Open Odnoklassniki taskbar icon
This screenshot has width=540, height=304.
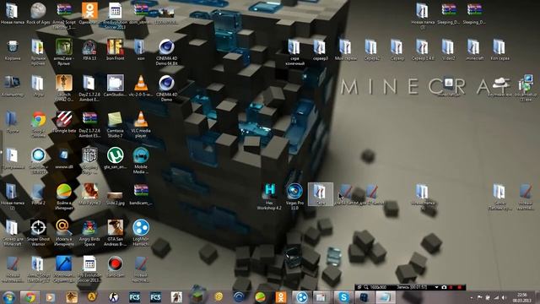click(x=281, y=297)
